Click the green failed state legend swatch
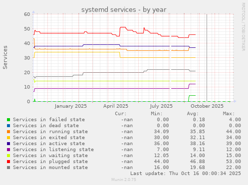 [x=8, y=120]
